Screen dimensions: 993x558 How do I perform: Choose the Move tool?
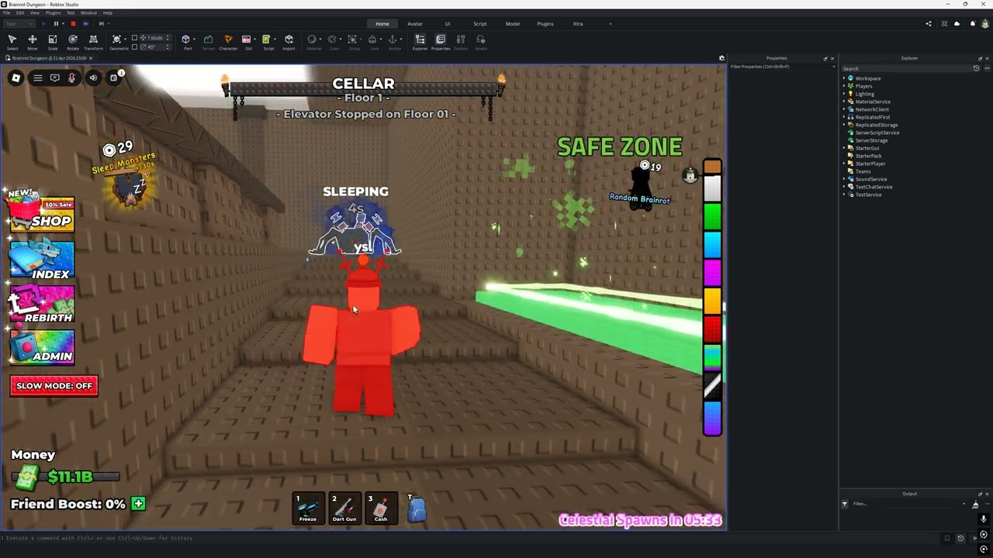click(33, 42)
